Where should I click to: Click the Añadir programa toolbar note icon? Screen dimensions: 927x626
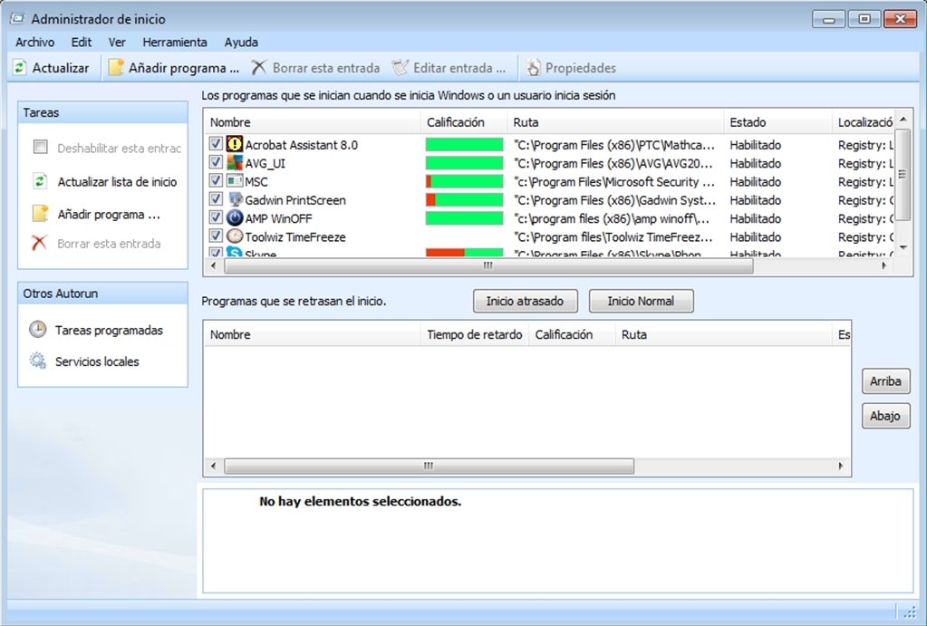[x=116, y=68]
